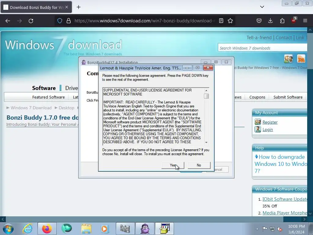
Task: Toggle reader view icon
Action: (x=221, y=21)
